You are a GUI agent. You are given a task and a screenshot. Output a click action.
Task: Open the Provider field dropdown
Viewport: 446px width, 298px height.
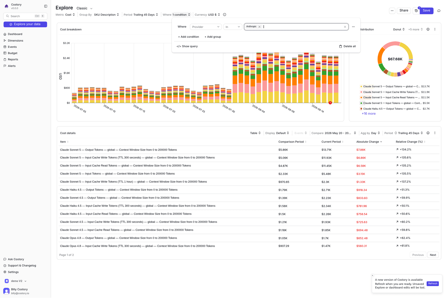[206, 27]
